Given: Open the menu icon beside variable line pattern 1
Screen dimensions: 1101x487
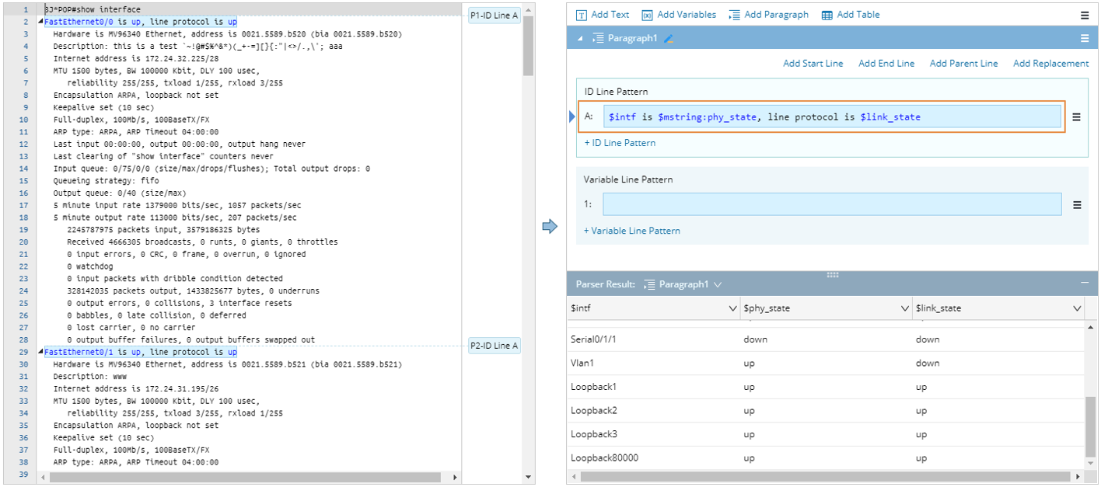Looking at the screenshot, I should 1077,205.
